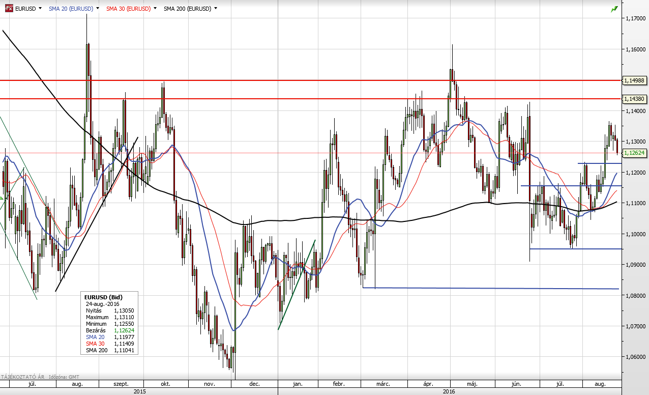649x395 pixels.
Task: Click the febr. month label on time axis
Action: click(x=339, y=384)
